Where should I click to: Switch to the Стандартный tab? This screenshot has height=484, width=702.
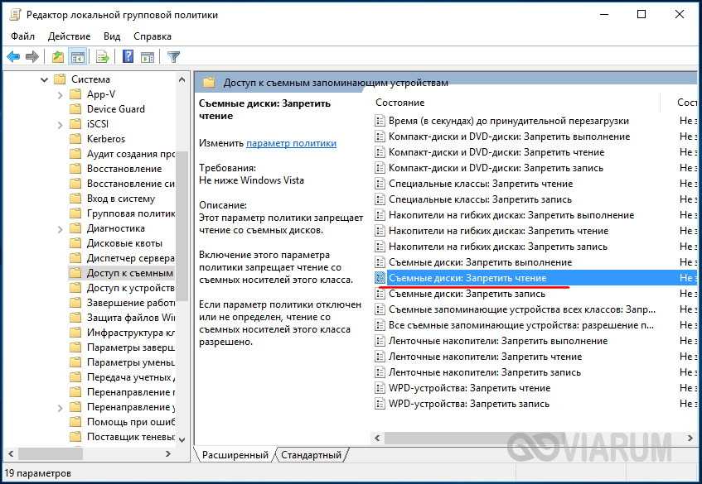pyautogui.click(x=311, y=455)
